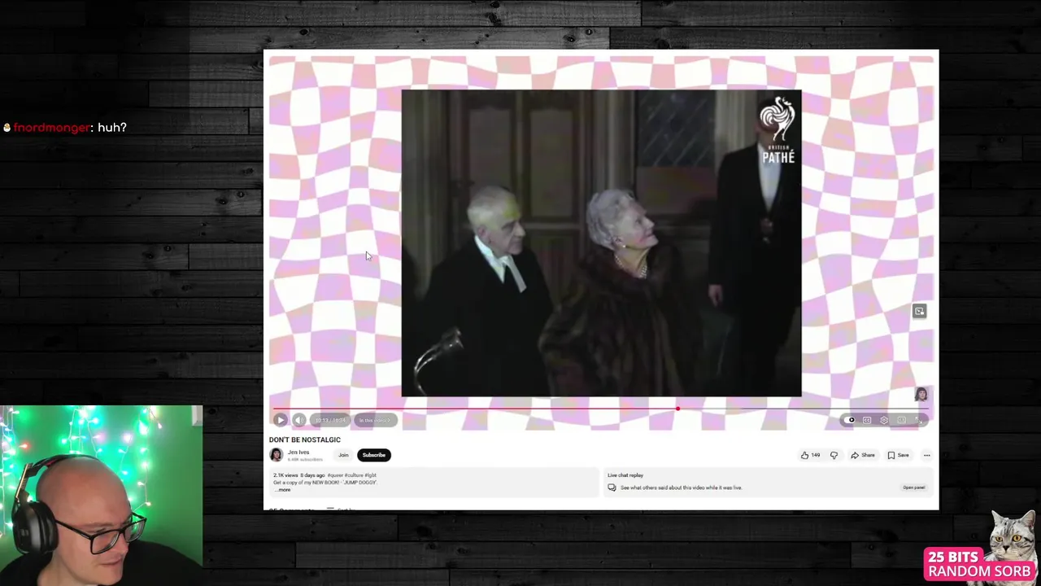Seek using the red progress bar handle
Screen dimensions: 1041x586
[x=677, y=409]
